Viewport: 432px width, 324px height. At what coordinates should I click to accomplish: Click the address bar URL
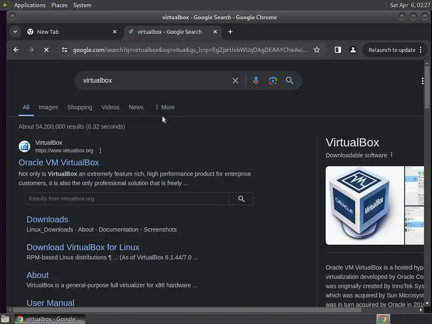pos(190,50)
